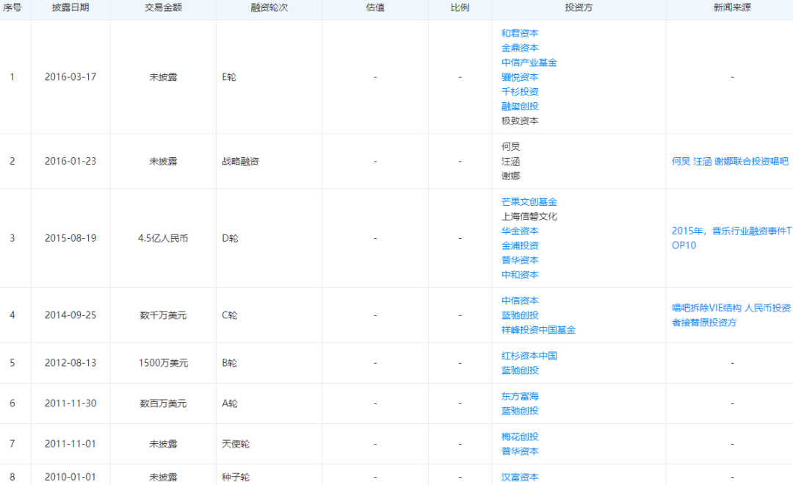Image resolution: width=793 pixels, height=485 pixels.
Task: Select the 数百万美元 amount cell
Action: pos(163,403)
